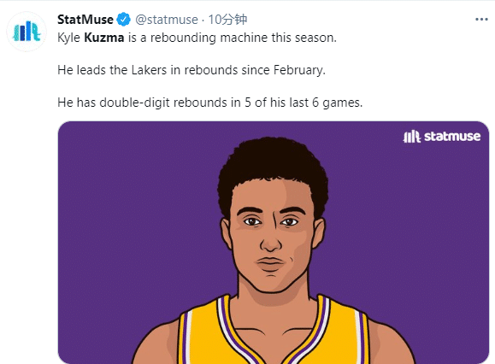Open the @statmuse handle link
495x364 pixels.
[167, 20]
